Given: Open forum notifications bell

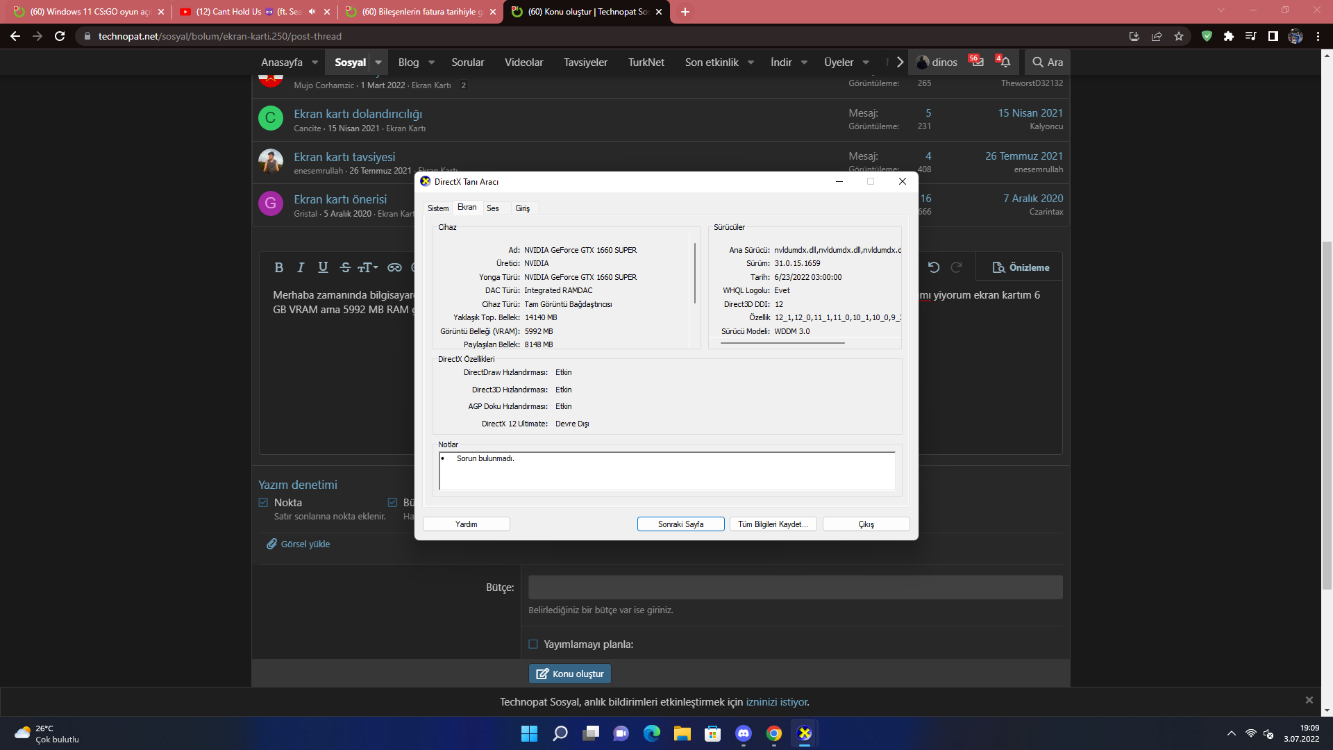Looking at the screenshot, I should [x=1004, y=62].
